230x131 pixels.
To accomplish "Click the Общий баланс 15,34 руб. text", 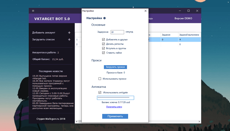I will click(x=48, y=59).
